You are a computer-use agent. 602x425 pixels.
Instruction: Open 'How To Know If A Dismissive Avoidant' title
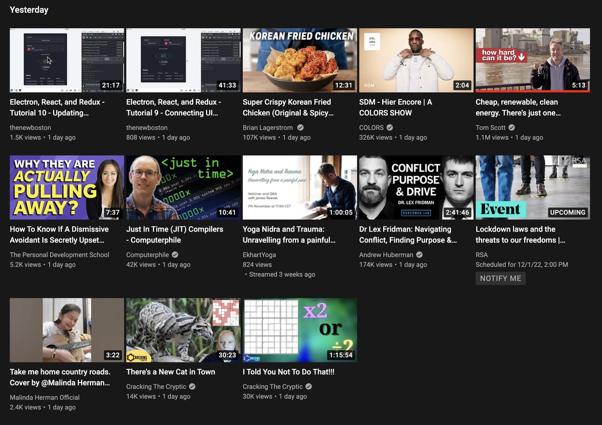click(x=59, y=235)
